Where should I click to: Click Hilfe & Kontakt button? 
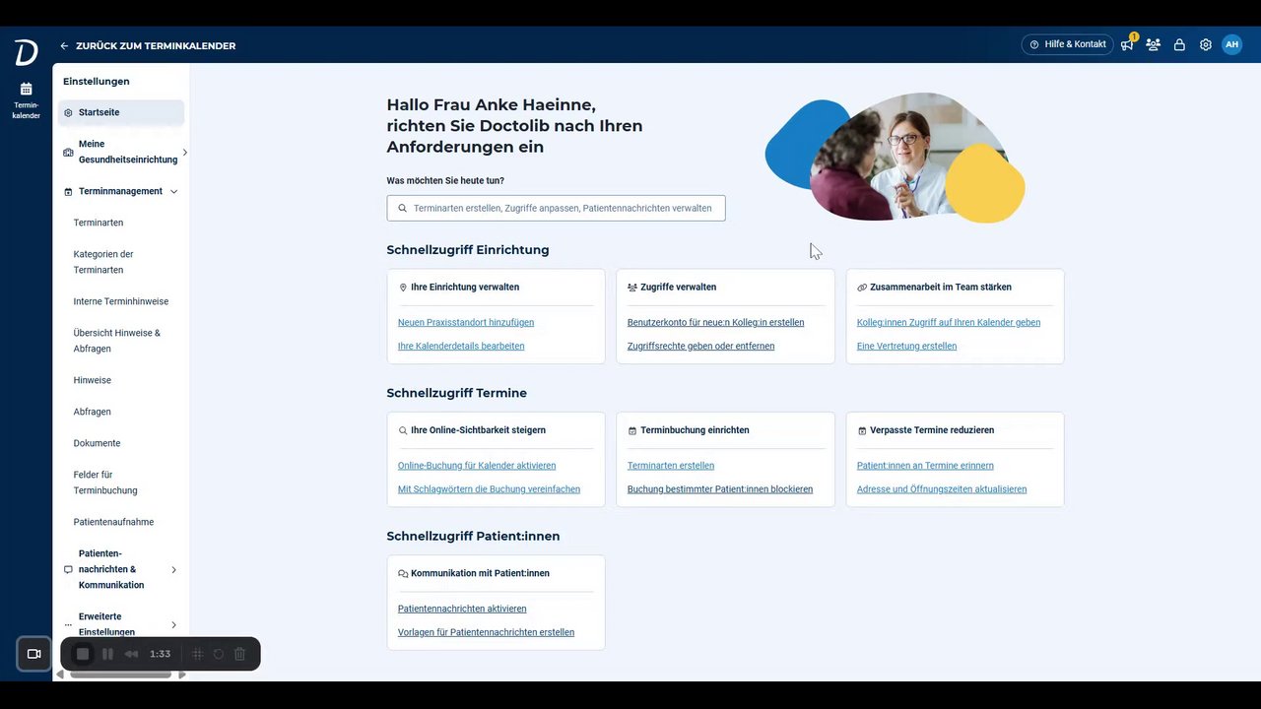pyautogui.click(x=1068, y=44)
